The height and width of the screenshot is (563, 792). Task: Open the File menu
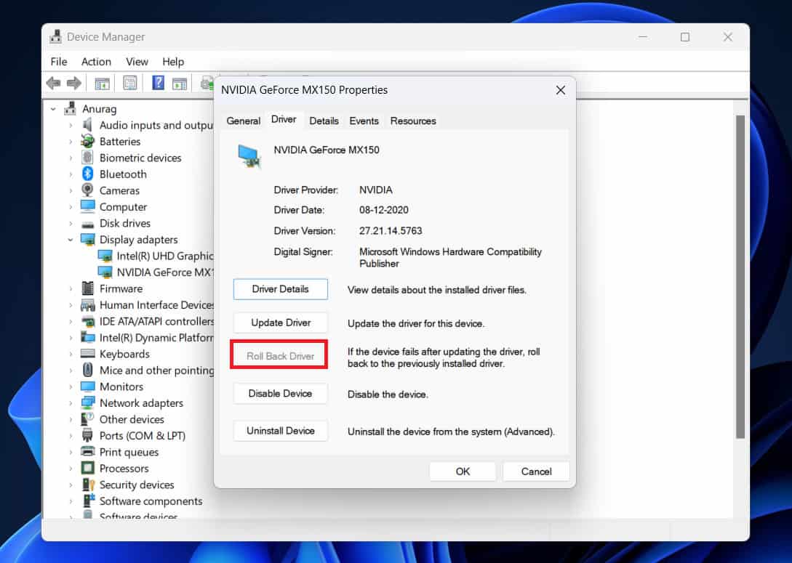(59, 62)
